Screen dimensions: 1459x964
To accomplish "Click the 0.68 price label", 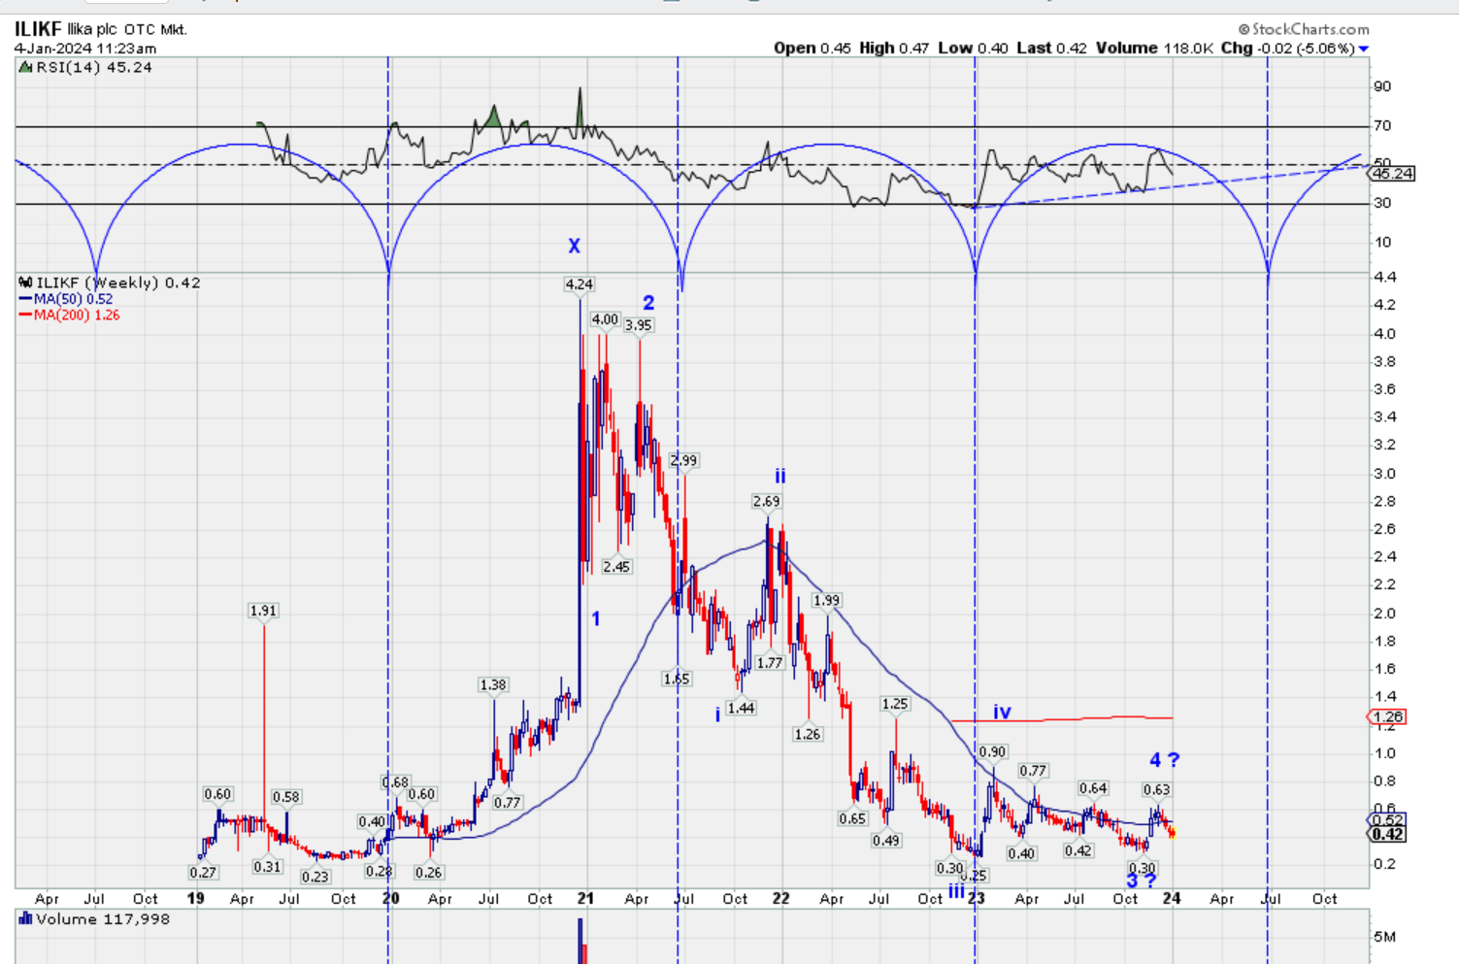I will tap(395, 782).
